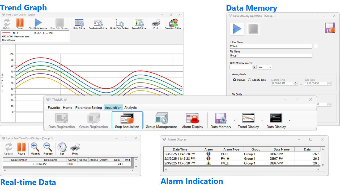Screen dimensions: 340x191
Task: Open Group Management
Action: coord(161,121)
